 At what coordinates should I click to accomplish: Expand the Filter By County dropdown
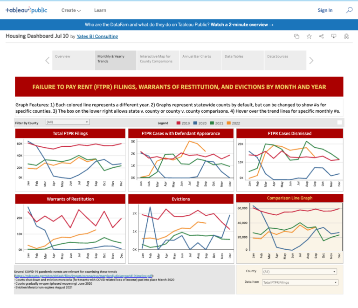click(x=68, y=122)
